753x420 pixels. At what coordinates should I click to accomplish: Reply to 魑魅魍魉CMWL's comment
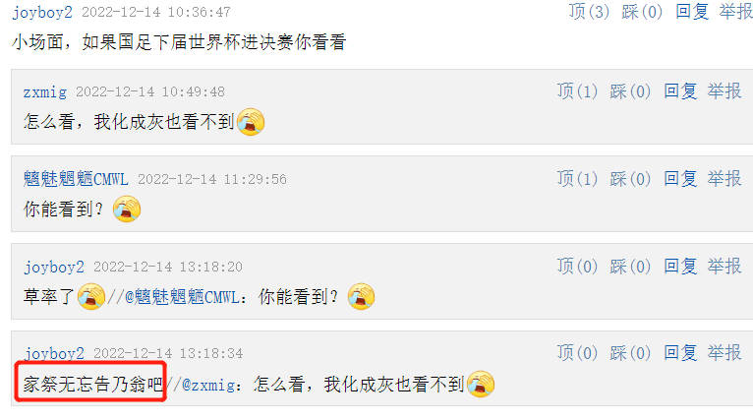pyautogui.click(x=680, y=178)
